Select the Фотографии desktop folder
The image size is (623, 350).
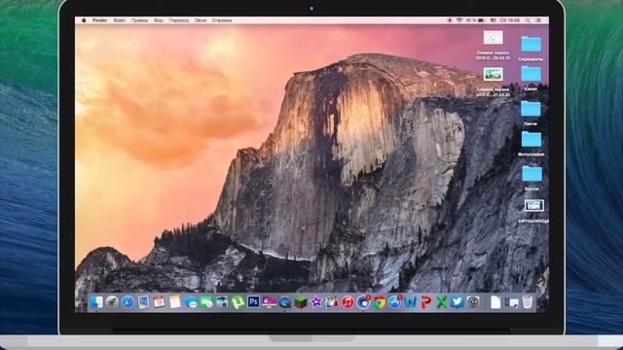click(x=531, y=139)
